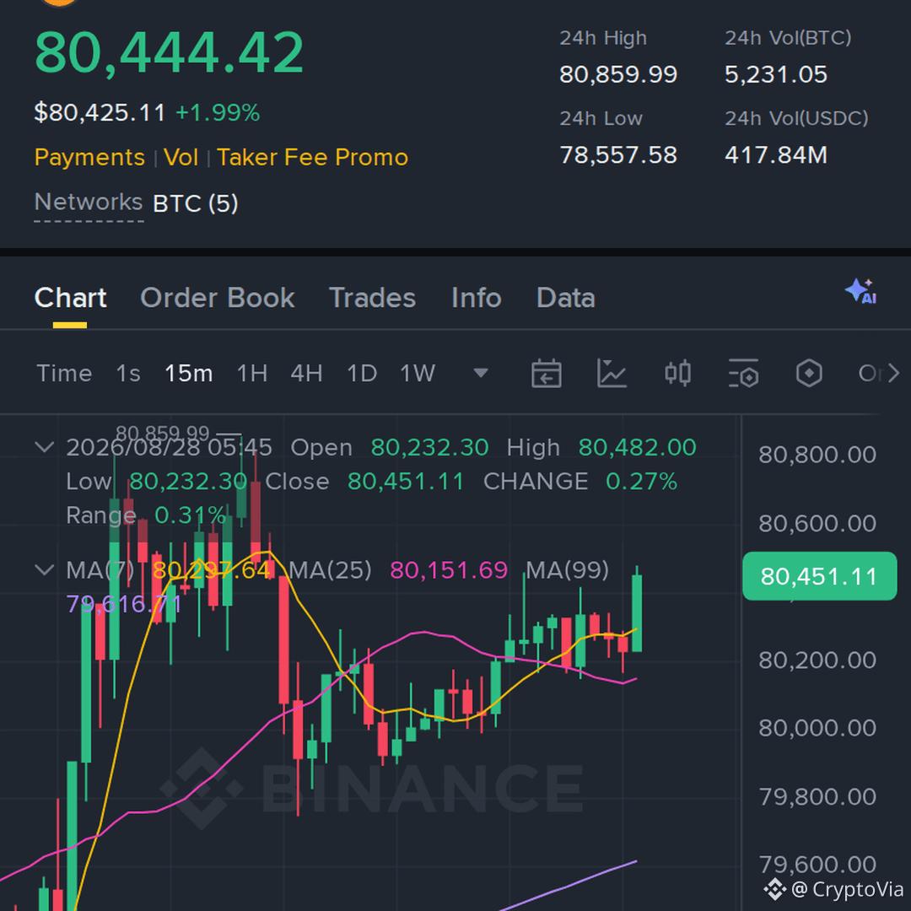Screen dimensions: 911x911
Task: Click the CHANGE value 0.27%
Action: (641, 482)
